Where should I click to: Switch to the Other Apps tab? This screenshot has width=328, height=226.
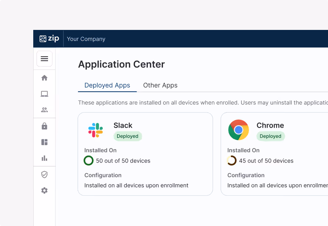160,85
